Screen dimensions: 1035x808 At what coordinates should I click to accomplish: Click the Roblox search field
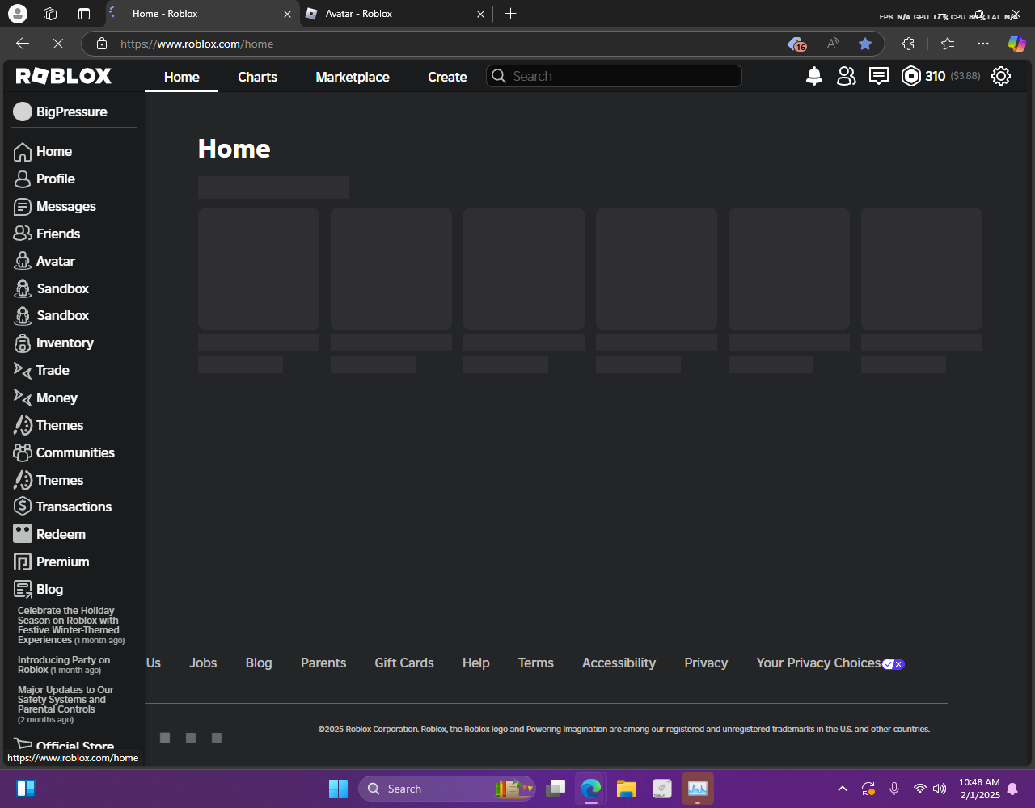614,76
